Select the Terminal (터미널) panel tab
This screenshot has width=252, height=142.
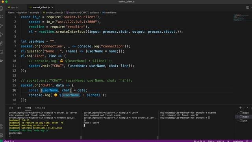pos(28,108)
